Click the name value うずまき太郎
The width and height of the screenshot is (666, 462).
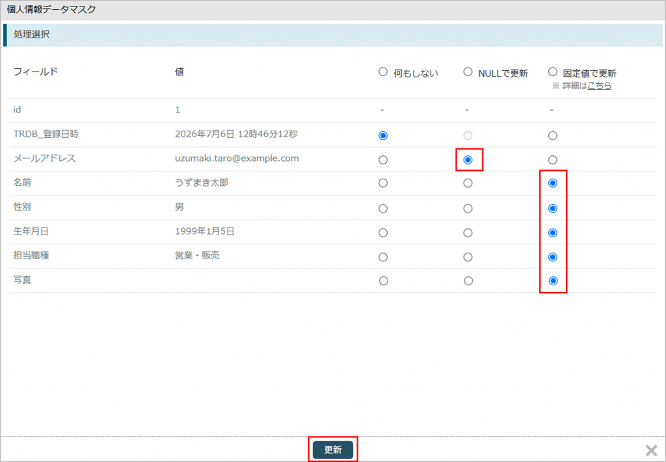202,183
